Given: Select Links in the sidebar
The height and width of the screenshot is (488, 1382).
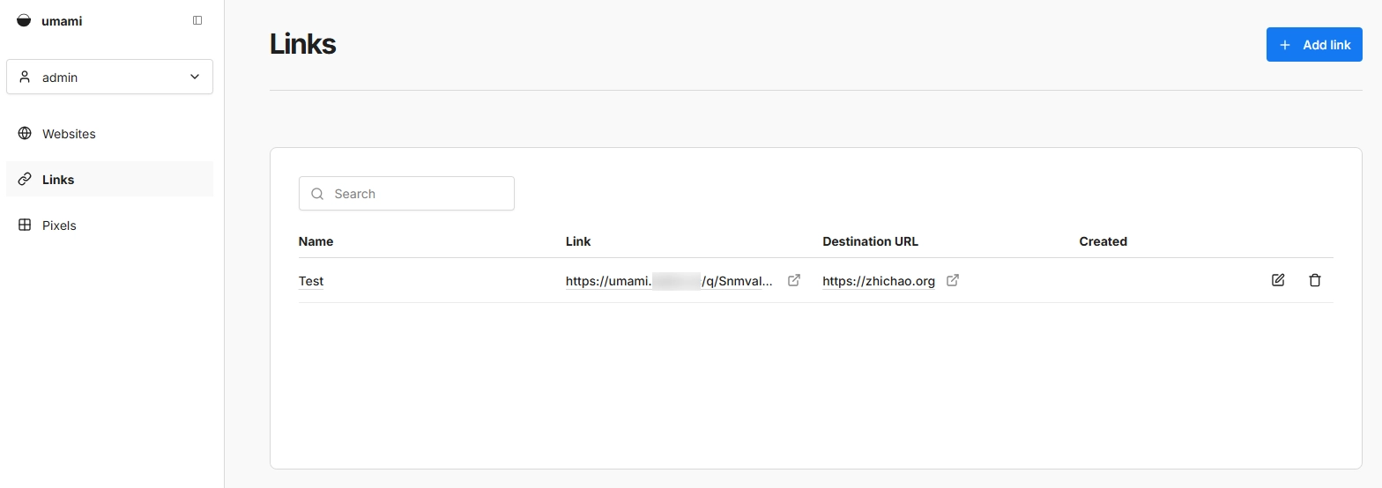Looking at the screenshot, I should (x=58, y=179).
